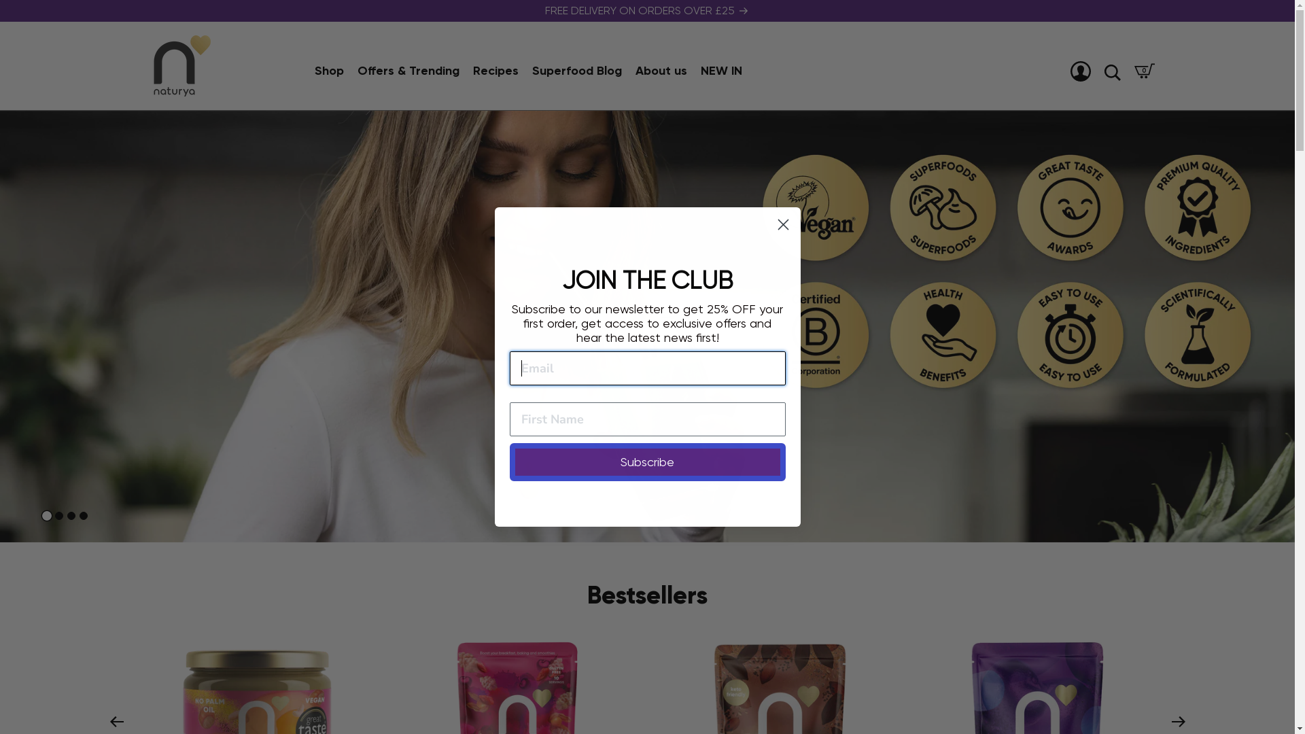This screenshot has height=734, width=1305.
Task: Open Offers & Trending menu
Action: click(x=408, y=71)
